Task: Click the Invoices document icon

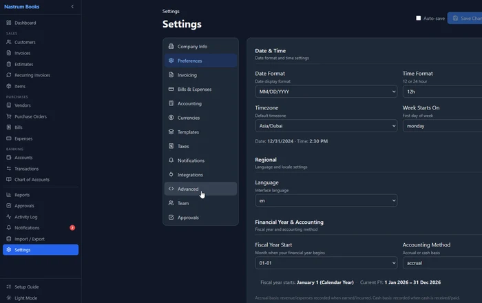Action: pyautogui.click(x=8, y=53)
